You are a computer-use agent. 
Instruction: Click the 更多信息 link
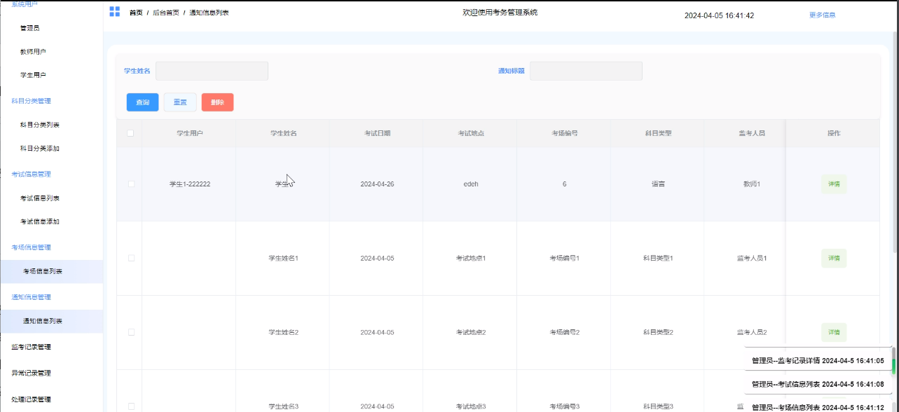pos(822,15)
